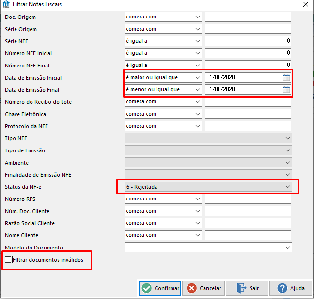Open Número RPS operator dropdown
The image size is (314, 299).
pyautogui.click(x=163, y=199)
